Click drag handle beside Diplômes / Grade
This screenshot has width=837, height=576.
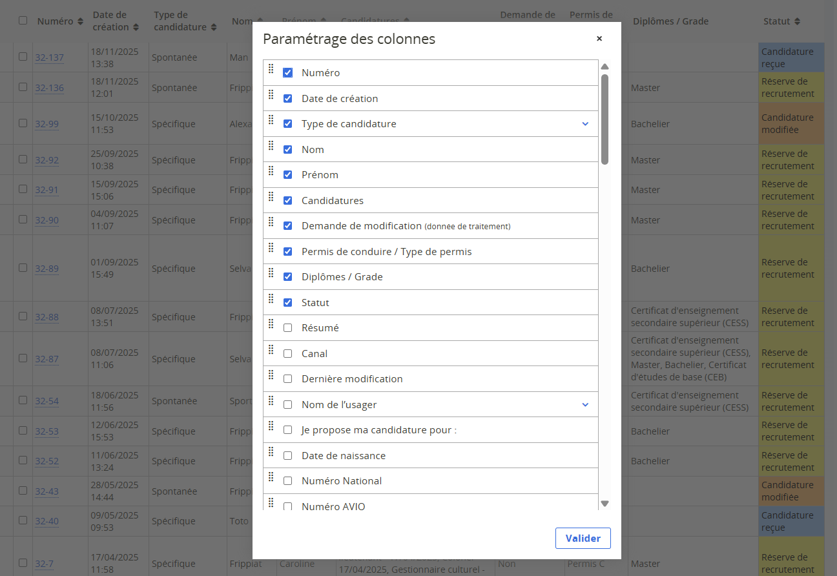coord(271,273)
